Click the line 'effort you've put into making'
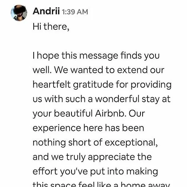This screenshot has width=187, height=187. point(95,172)
